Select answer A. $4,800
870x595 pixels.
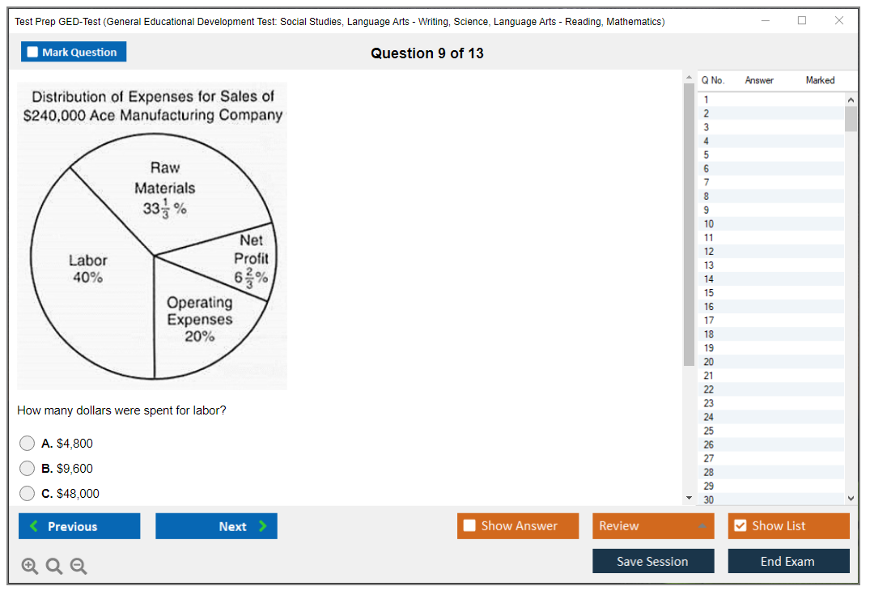click(28, 444)
